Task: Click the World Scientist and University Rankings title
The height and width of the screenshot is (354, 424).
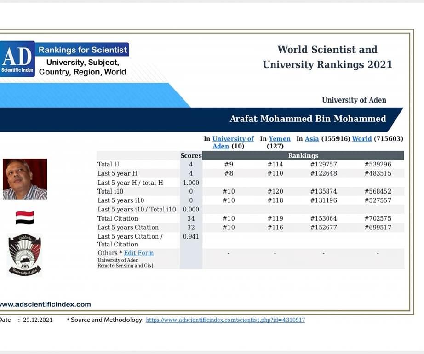Action: 327,57
